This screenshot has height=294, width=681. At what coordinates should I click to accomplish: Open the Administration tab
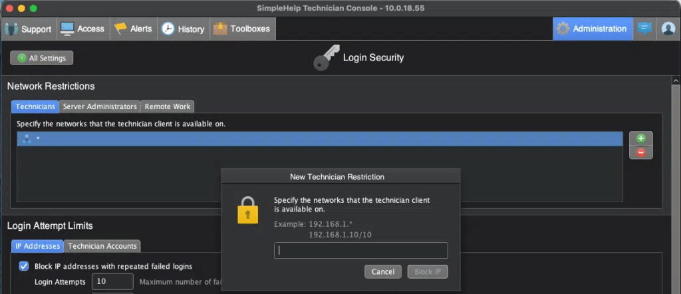click(593, 29)
